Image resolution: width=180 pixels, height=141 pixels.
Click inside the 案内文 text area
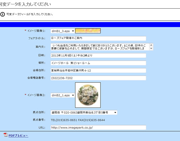tap(100, 47)
